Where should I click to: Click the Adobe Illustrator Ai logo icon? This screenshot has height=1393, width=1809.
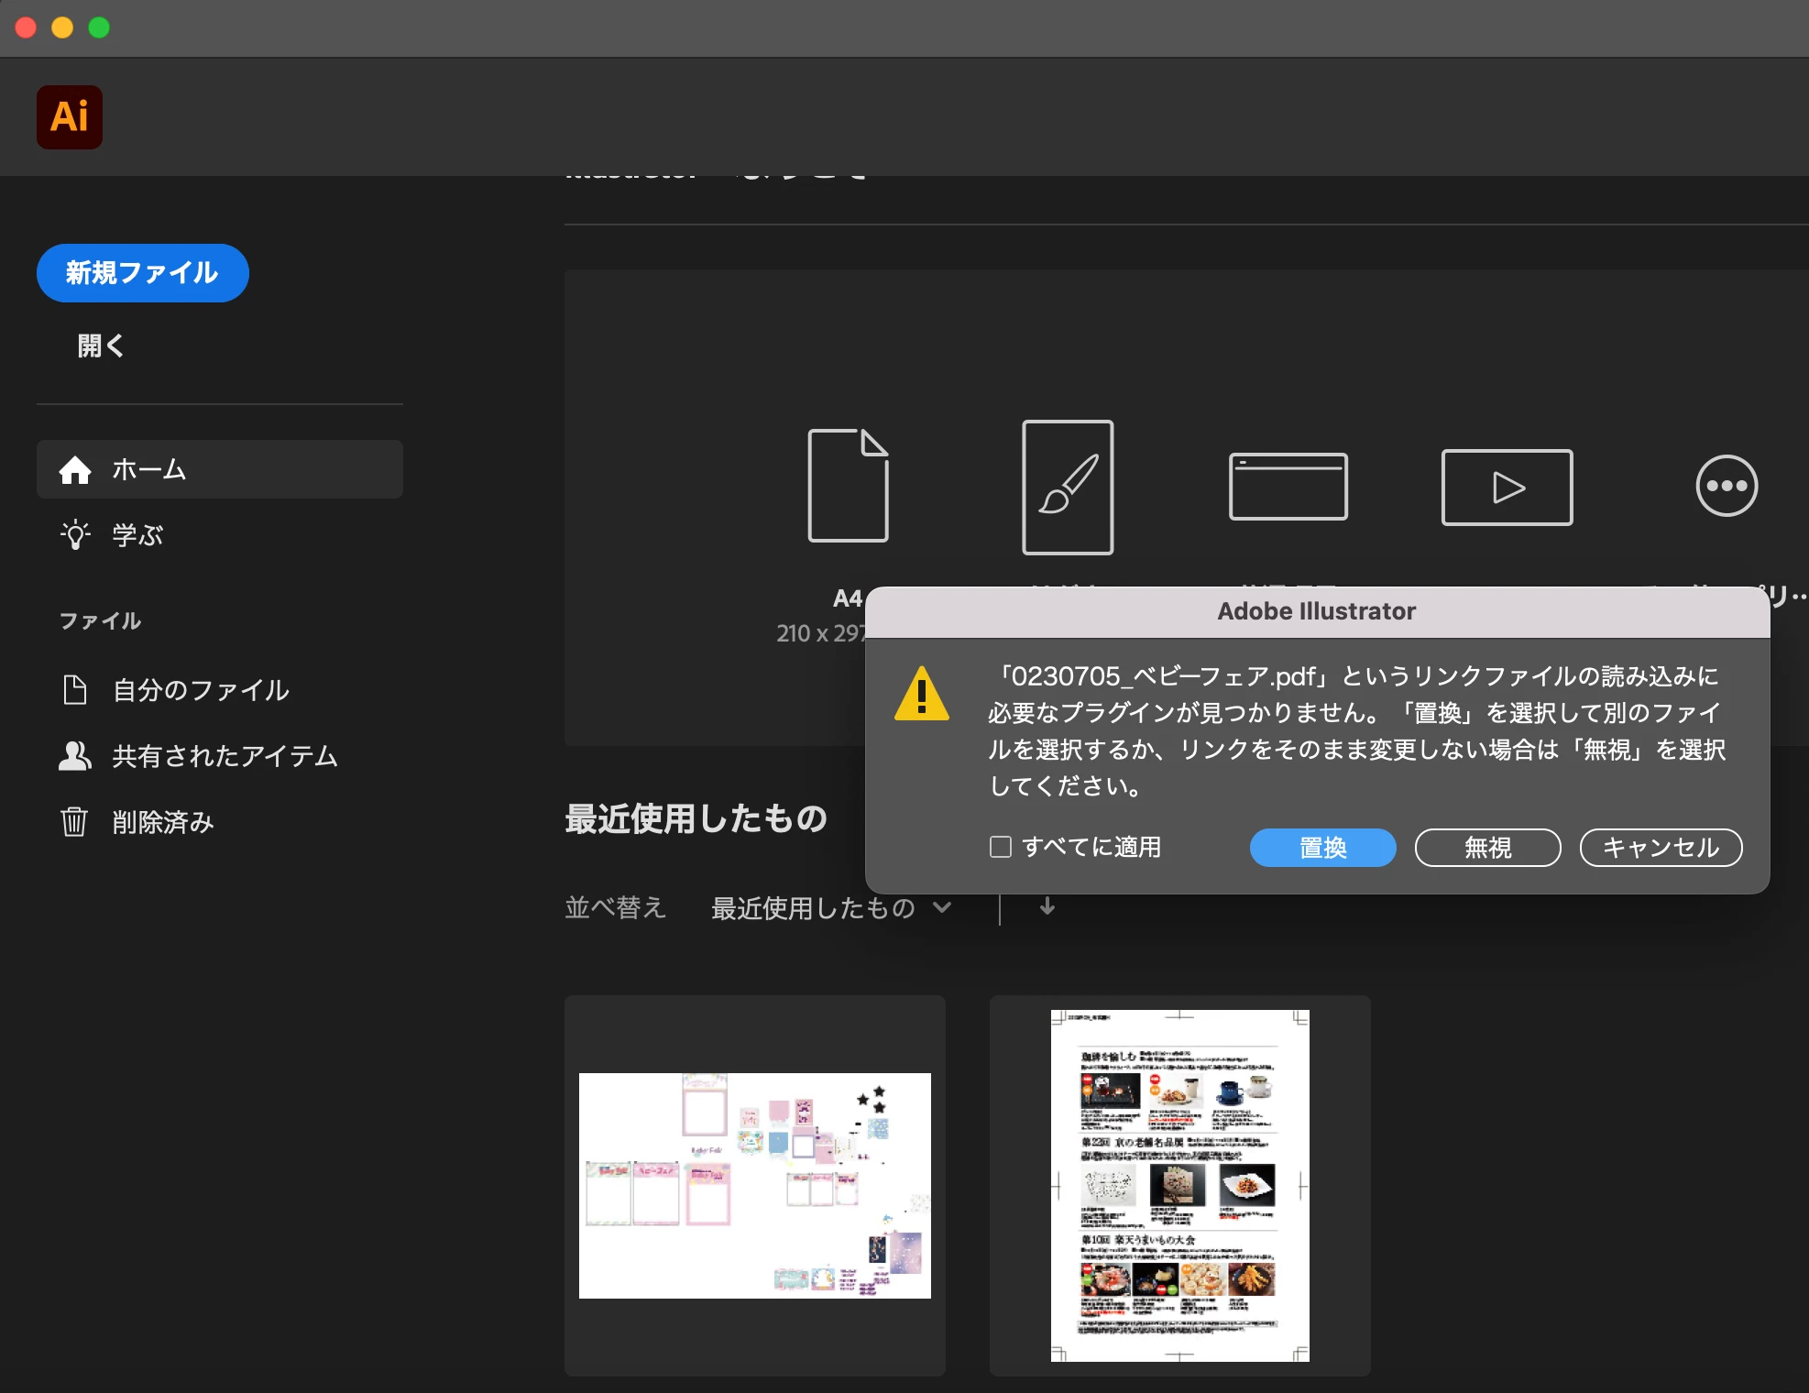(70, 117)
